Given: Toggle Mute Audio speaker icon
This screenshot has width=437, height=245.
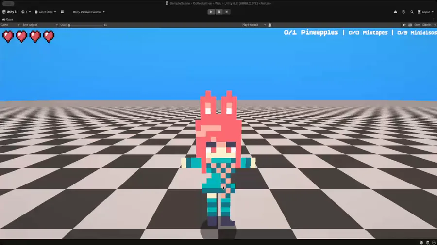Looking at the screenshot, I should click(x=404, y=25).
